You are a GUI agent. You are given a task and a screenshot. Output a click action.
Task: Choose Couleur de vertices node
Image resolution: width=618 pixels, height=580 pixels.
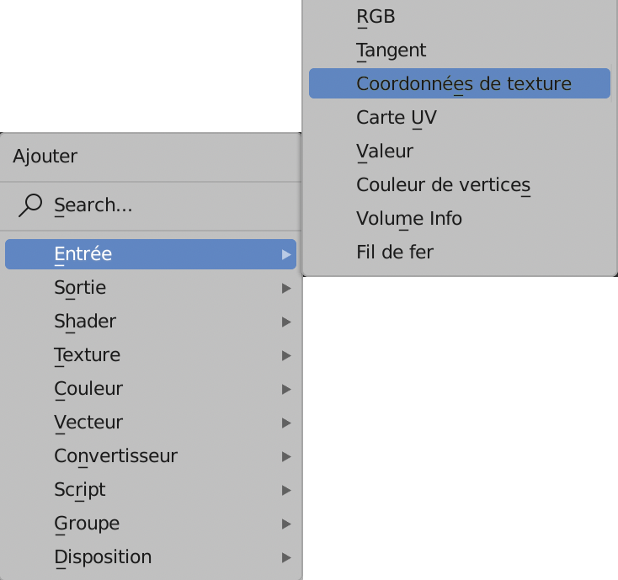[443, 185]
